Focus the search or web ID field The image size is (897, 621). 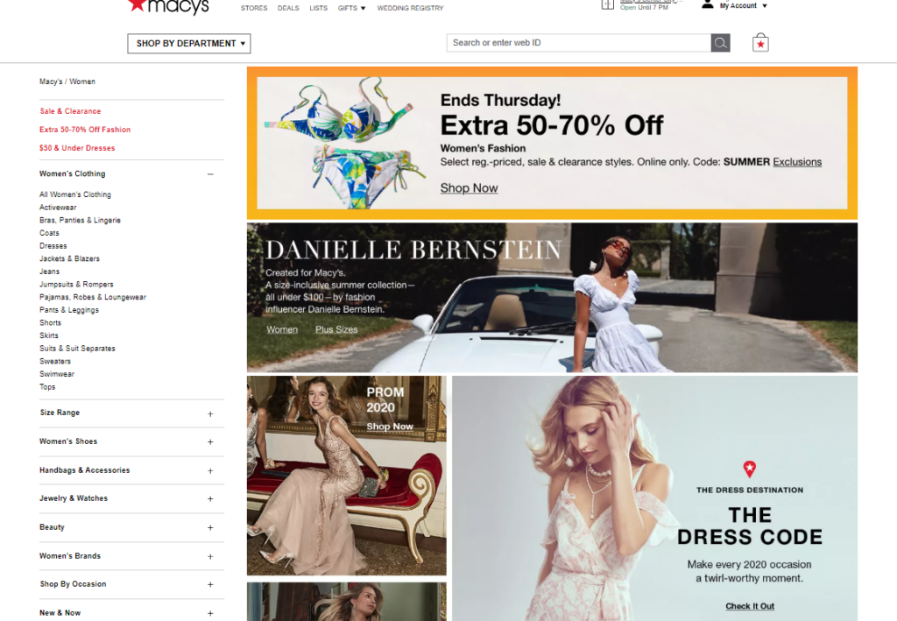click(x=578, y=43)
